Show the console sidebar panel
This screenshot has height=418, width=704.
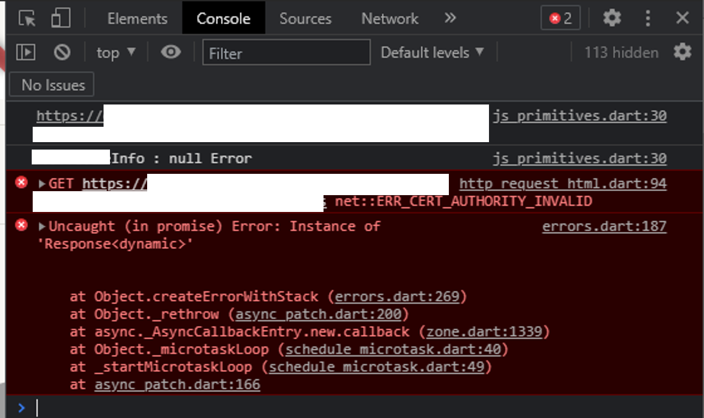click(25, 52)
